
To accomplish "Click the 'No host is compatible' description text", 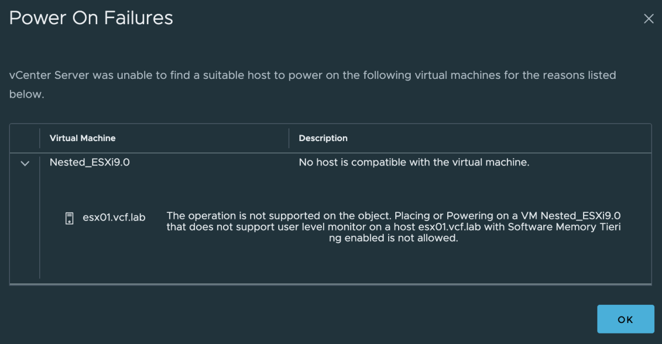I will click(414, 162).
